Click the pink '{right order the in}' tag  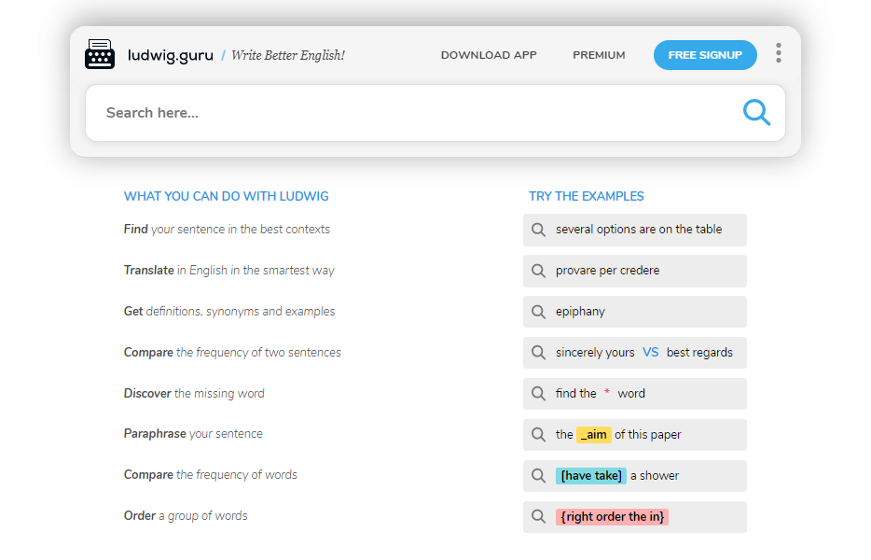coord(612,517)
